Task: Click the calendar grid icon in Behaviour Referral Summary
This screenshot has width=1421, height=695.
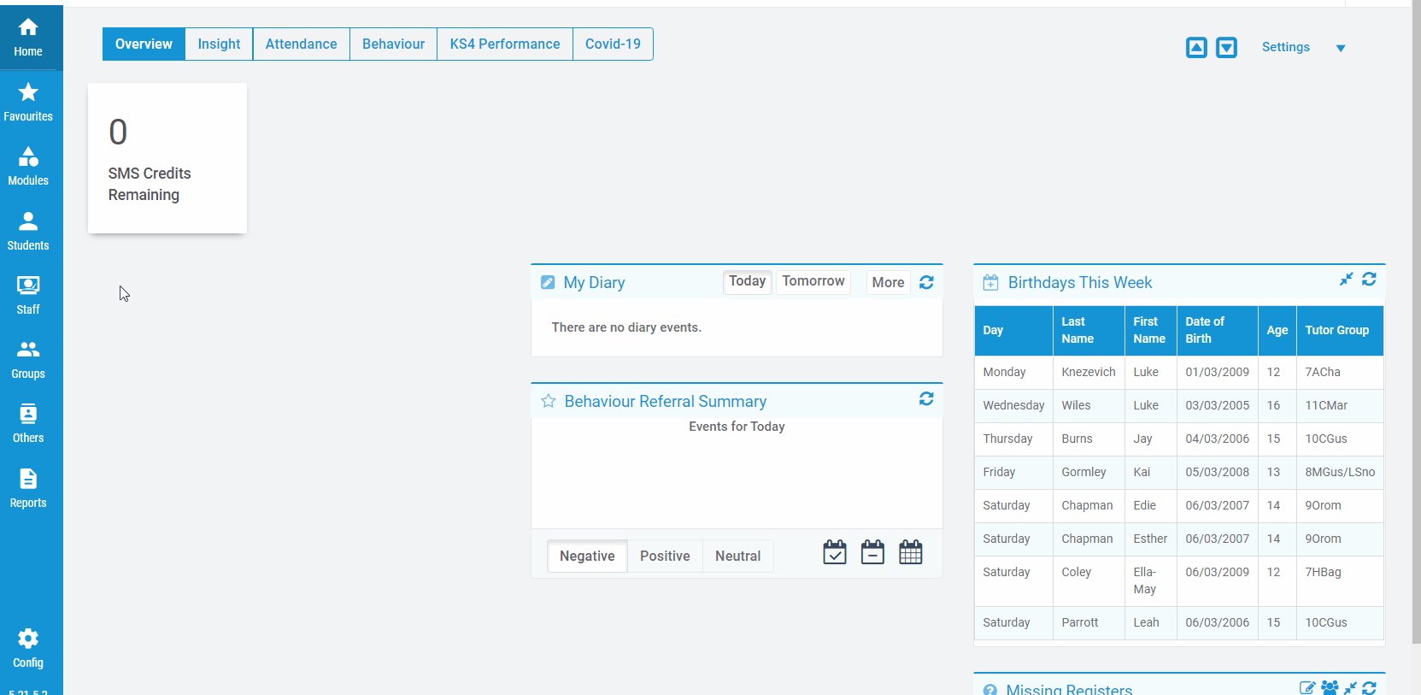Action: pos(911,553)
